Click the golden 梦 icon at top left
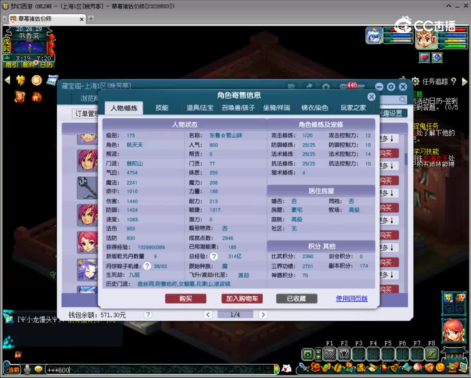This screenshot has width=471, height=378. (20, 80)
